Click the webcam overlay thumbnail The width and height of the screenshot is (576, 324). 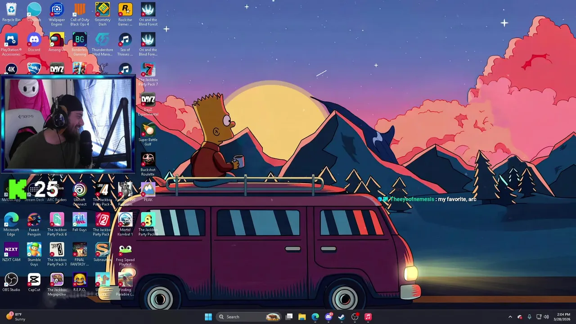[x=67, y=124]
